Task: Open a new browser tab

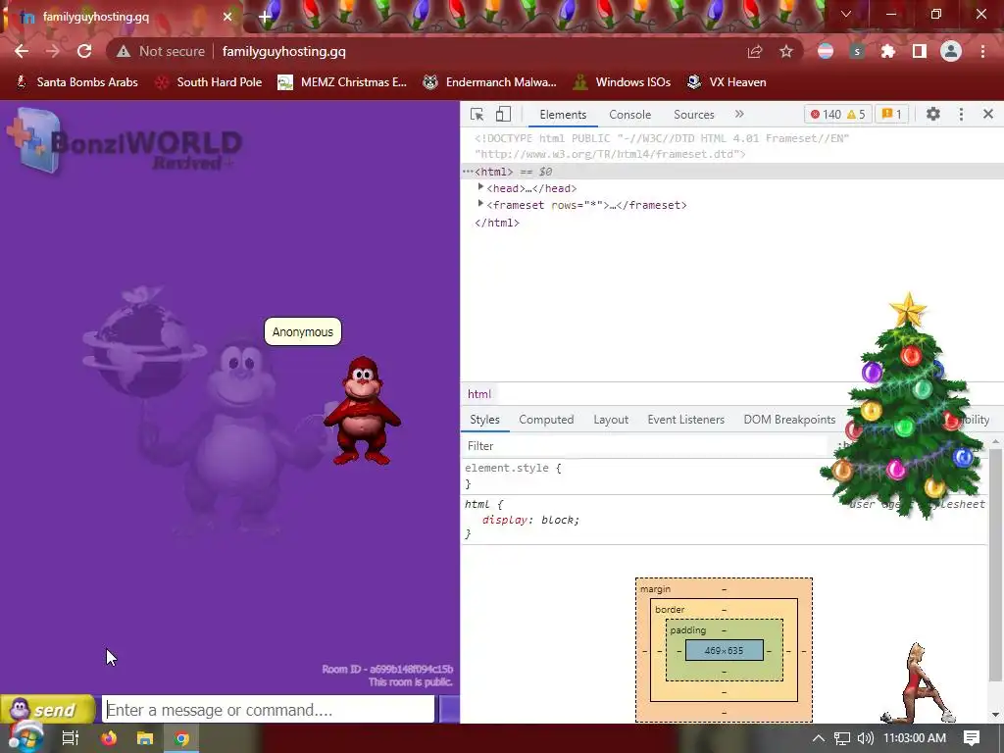Action: [265, 18]
